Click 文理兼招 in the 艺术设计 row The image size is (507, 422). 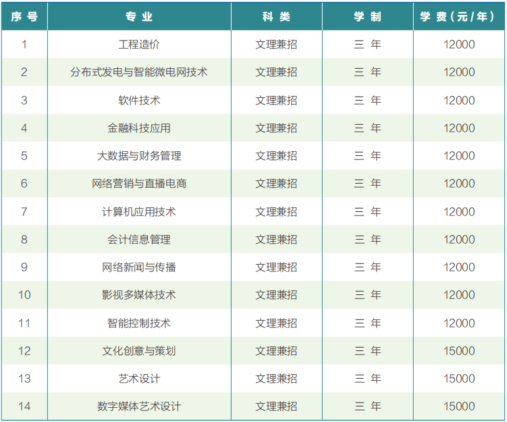277,379
